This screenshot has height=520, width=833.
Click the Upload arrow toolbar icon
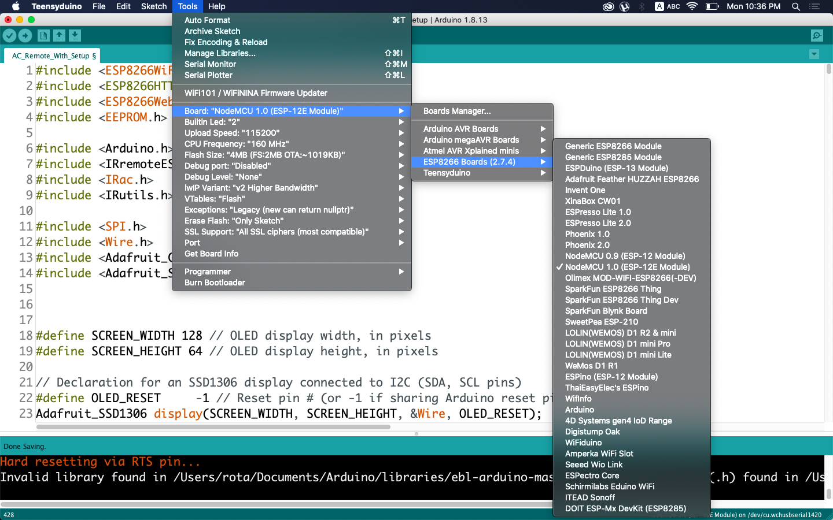pyautogui.click(x=25, y=36)
